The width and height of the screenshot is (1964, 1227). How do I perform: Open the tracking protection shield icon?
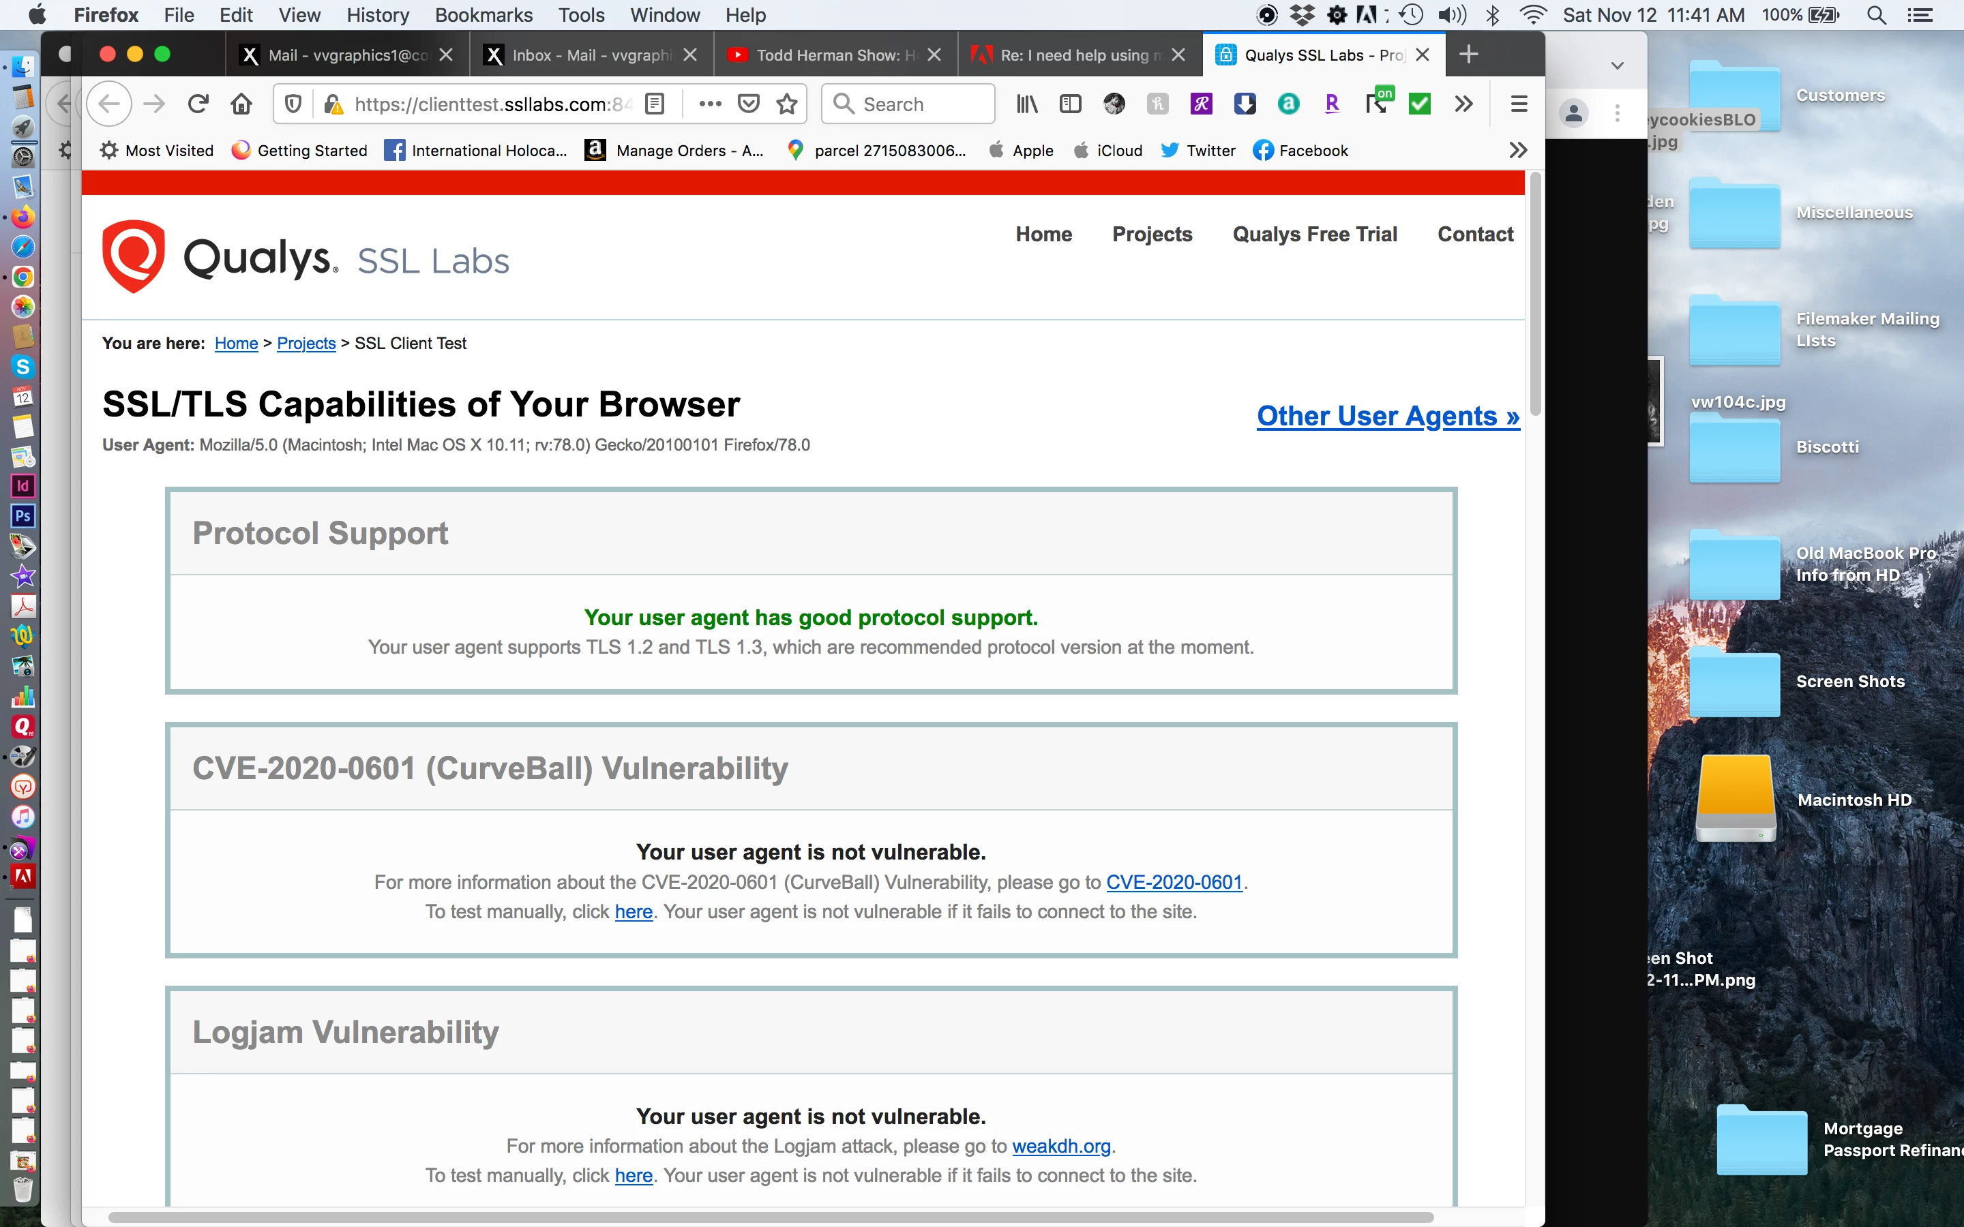[294, 104]
